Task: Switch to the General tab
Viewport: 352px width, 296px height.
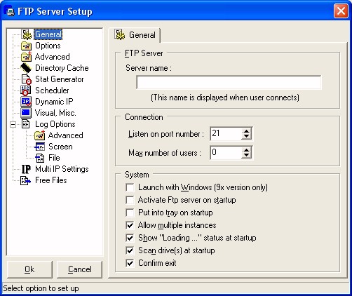Action: (135, 35)
